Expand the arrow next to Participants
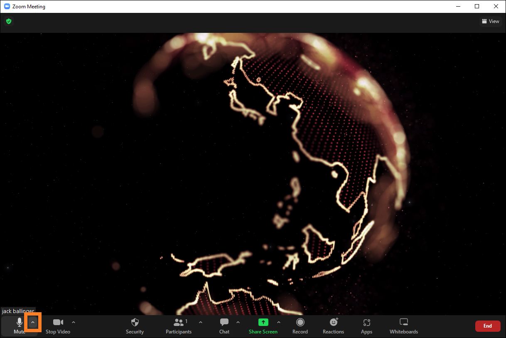The width and height of the screenshot is (506, 338). pos(201,322)
